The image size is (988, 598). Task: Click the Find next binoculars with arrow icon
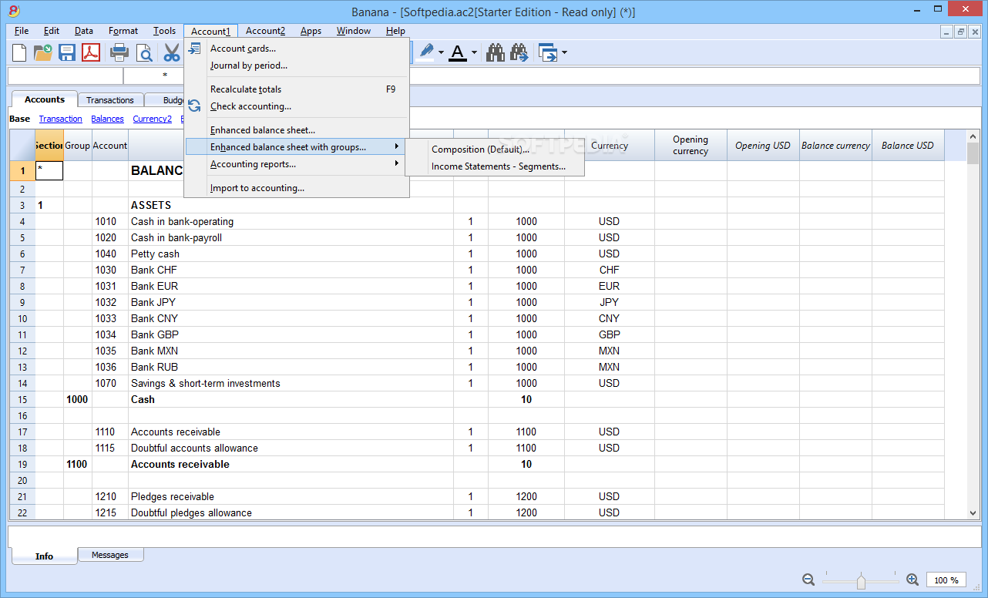tap(519, 52)
